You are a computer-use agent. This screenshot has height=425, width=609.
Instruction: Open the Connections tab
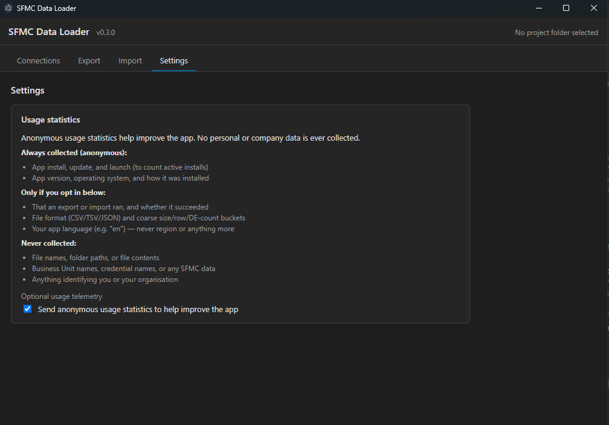click(x=39, y=60)
